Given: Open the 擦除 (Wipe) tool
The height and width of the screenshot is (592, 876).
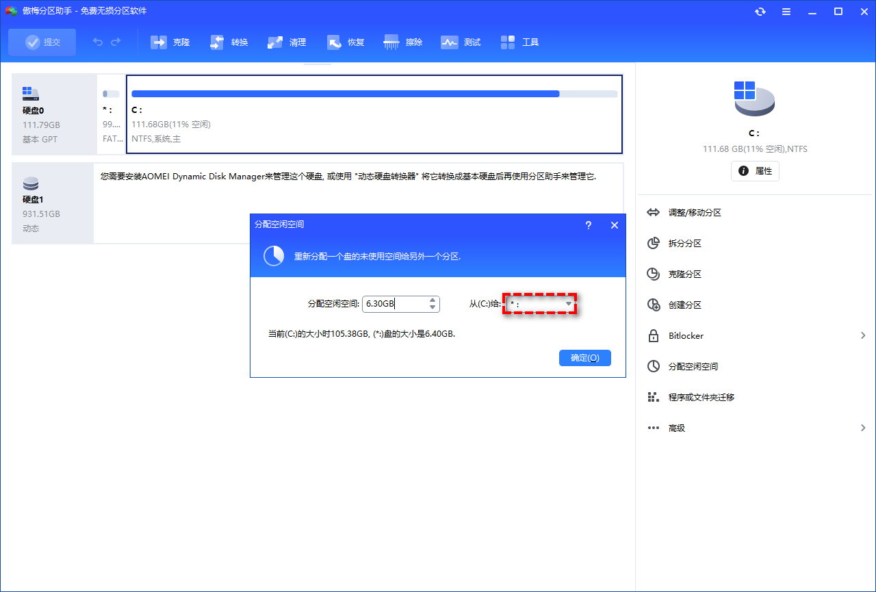Looking at the screenshot, I should (x=403, y=42).
